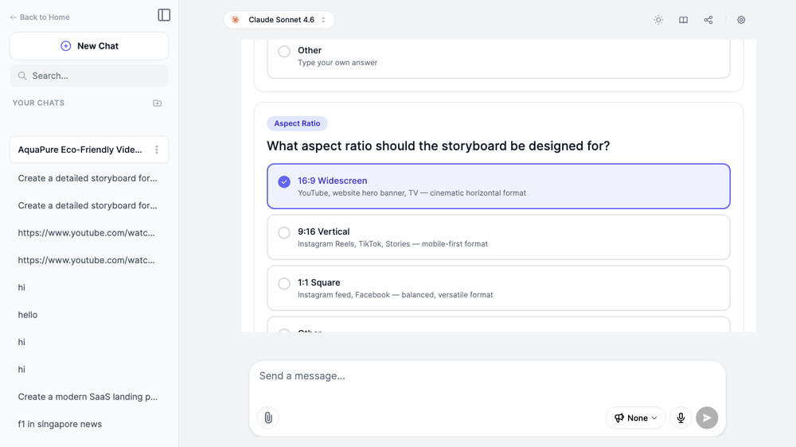Open settings gear icon

[741, 20]
